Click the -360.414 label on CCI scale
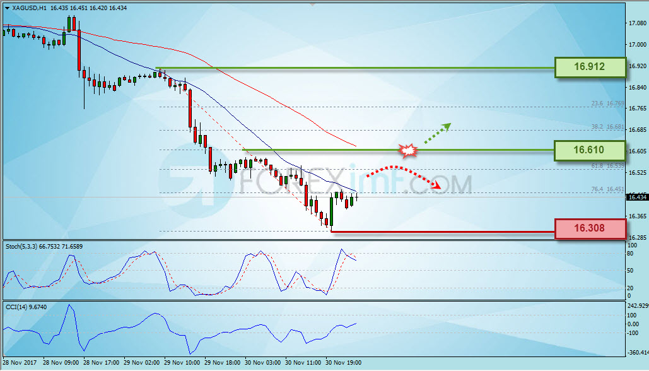Image resolution: width=649 pixels, height=371 pixels. (638, 352)
